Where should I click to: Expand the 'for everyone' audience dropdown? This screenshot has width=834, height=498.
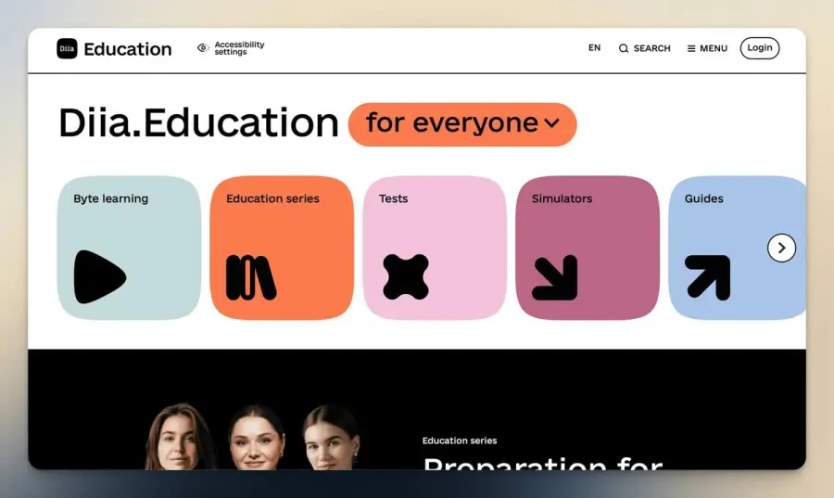pos(462,124)
